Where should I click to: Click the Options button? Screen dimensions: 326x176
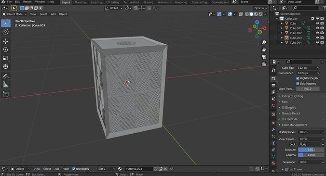click(260, 8)
